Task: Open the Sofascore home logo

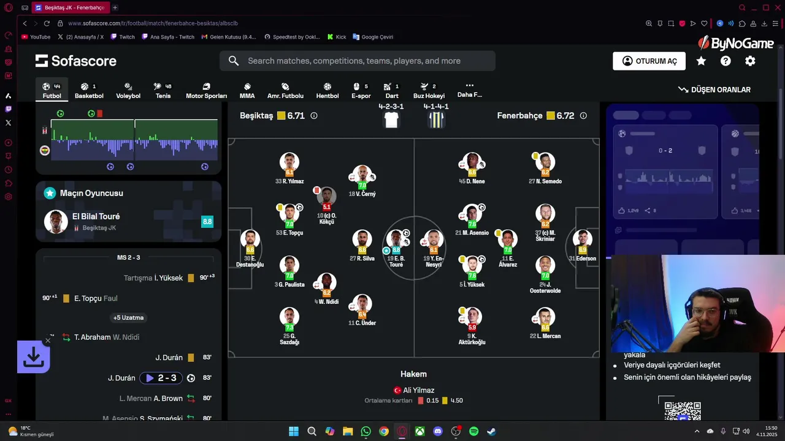Action: 75,61
